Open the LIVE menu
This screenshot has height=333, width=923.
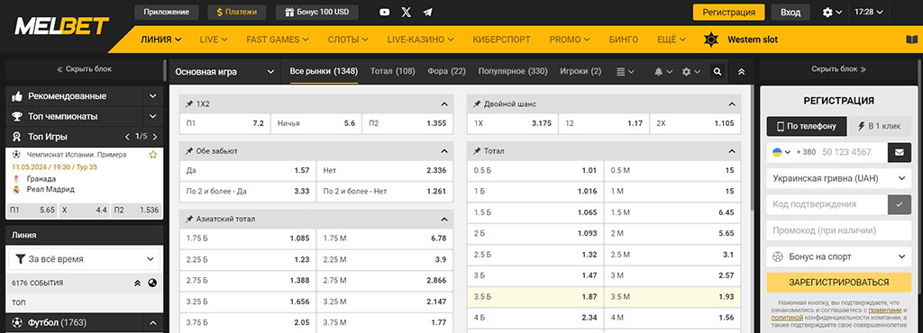coord(213,40)
